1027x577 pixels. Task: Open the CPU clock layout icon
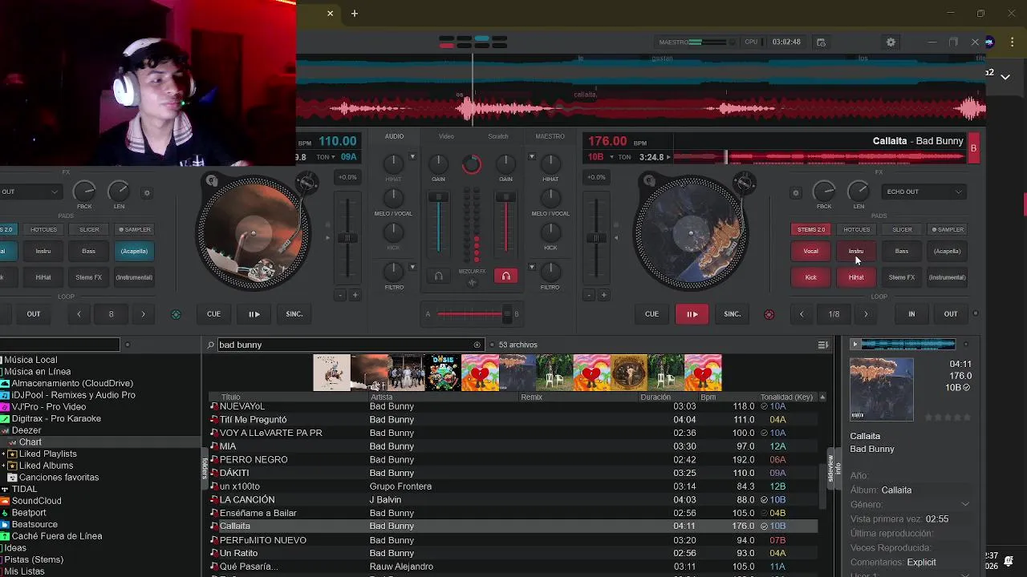(x=821, y=42)
